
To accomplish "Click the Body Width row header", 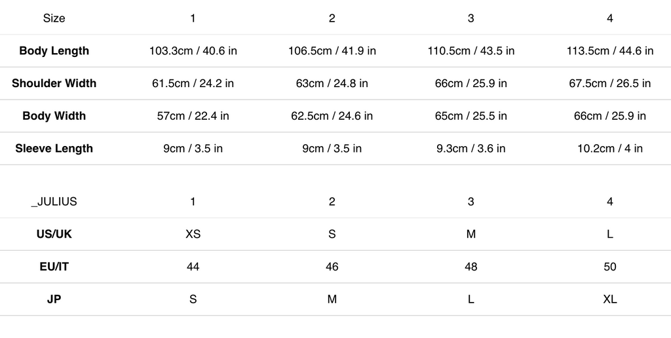I will click(x=54, y=116).
